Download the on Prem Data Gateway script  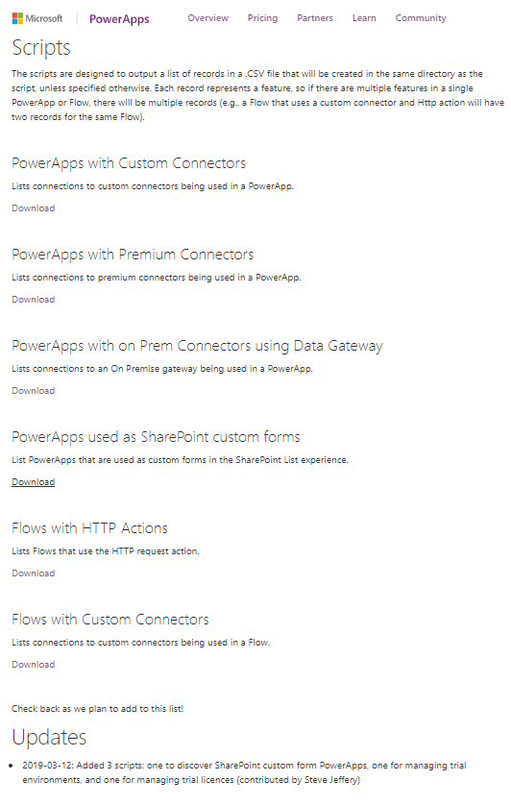[34, 391]
